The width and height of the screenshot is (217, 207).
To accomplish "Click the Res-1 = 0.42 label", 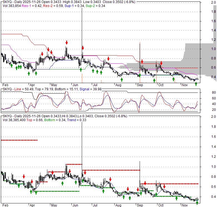I will (x=32, y=6).
